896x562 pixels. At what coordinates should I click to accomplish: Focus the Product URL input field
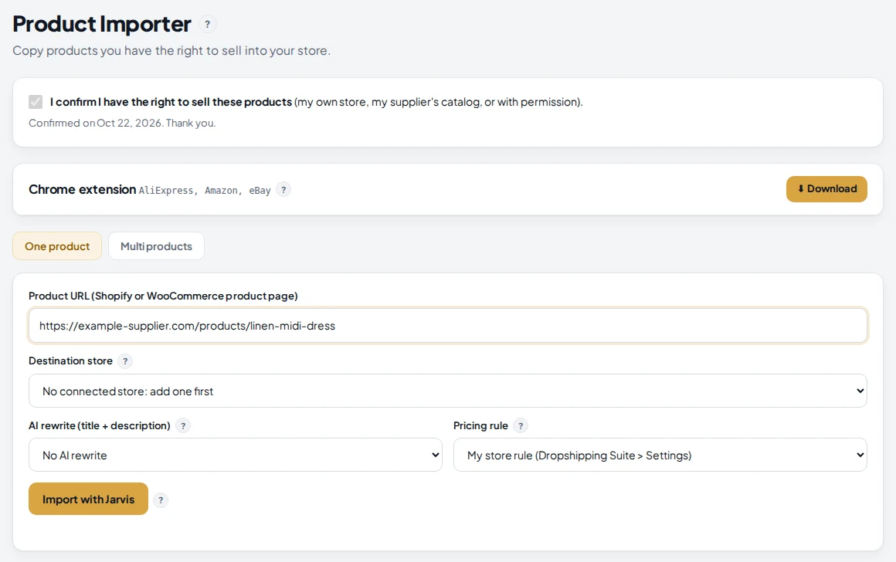pos(448,326)
